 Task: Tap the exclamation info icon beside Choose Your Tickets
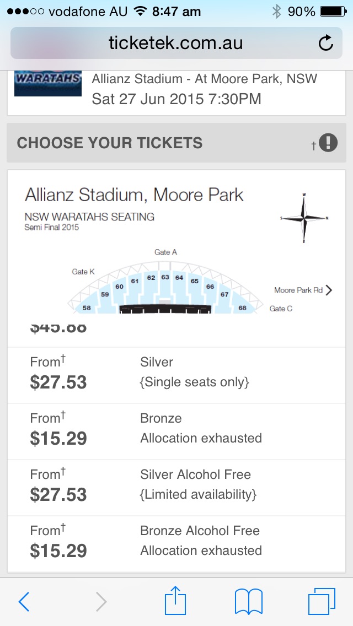pyautogui.click(x=328, y=143)
